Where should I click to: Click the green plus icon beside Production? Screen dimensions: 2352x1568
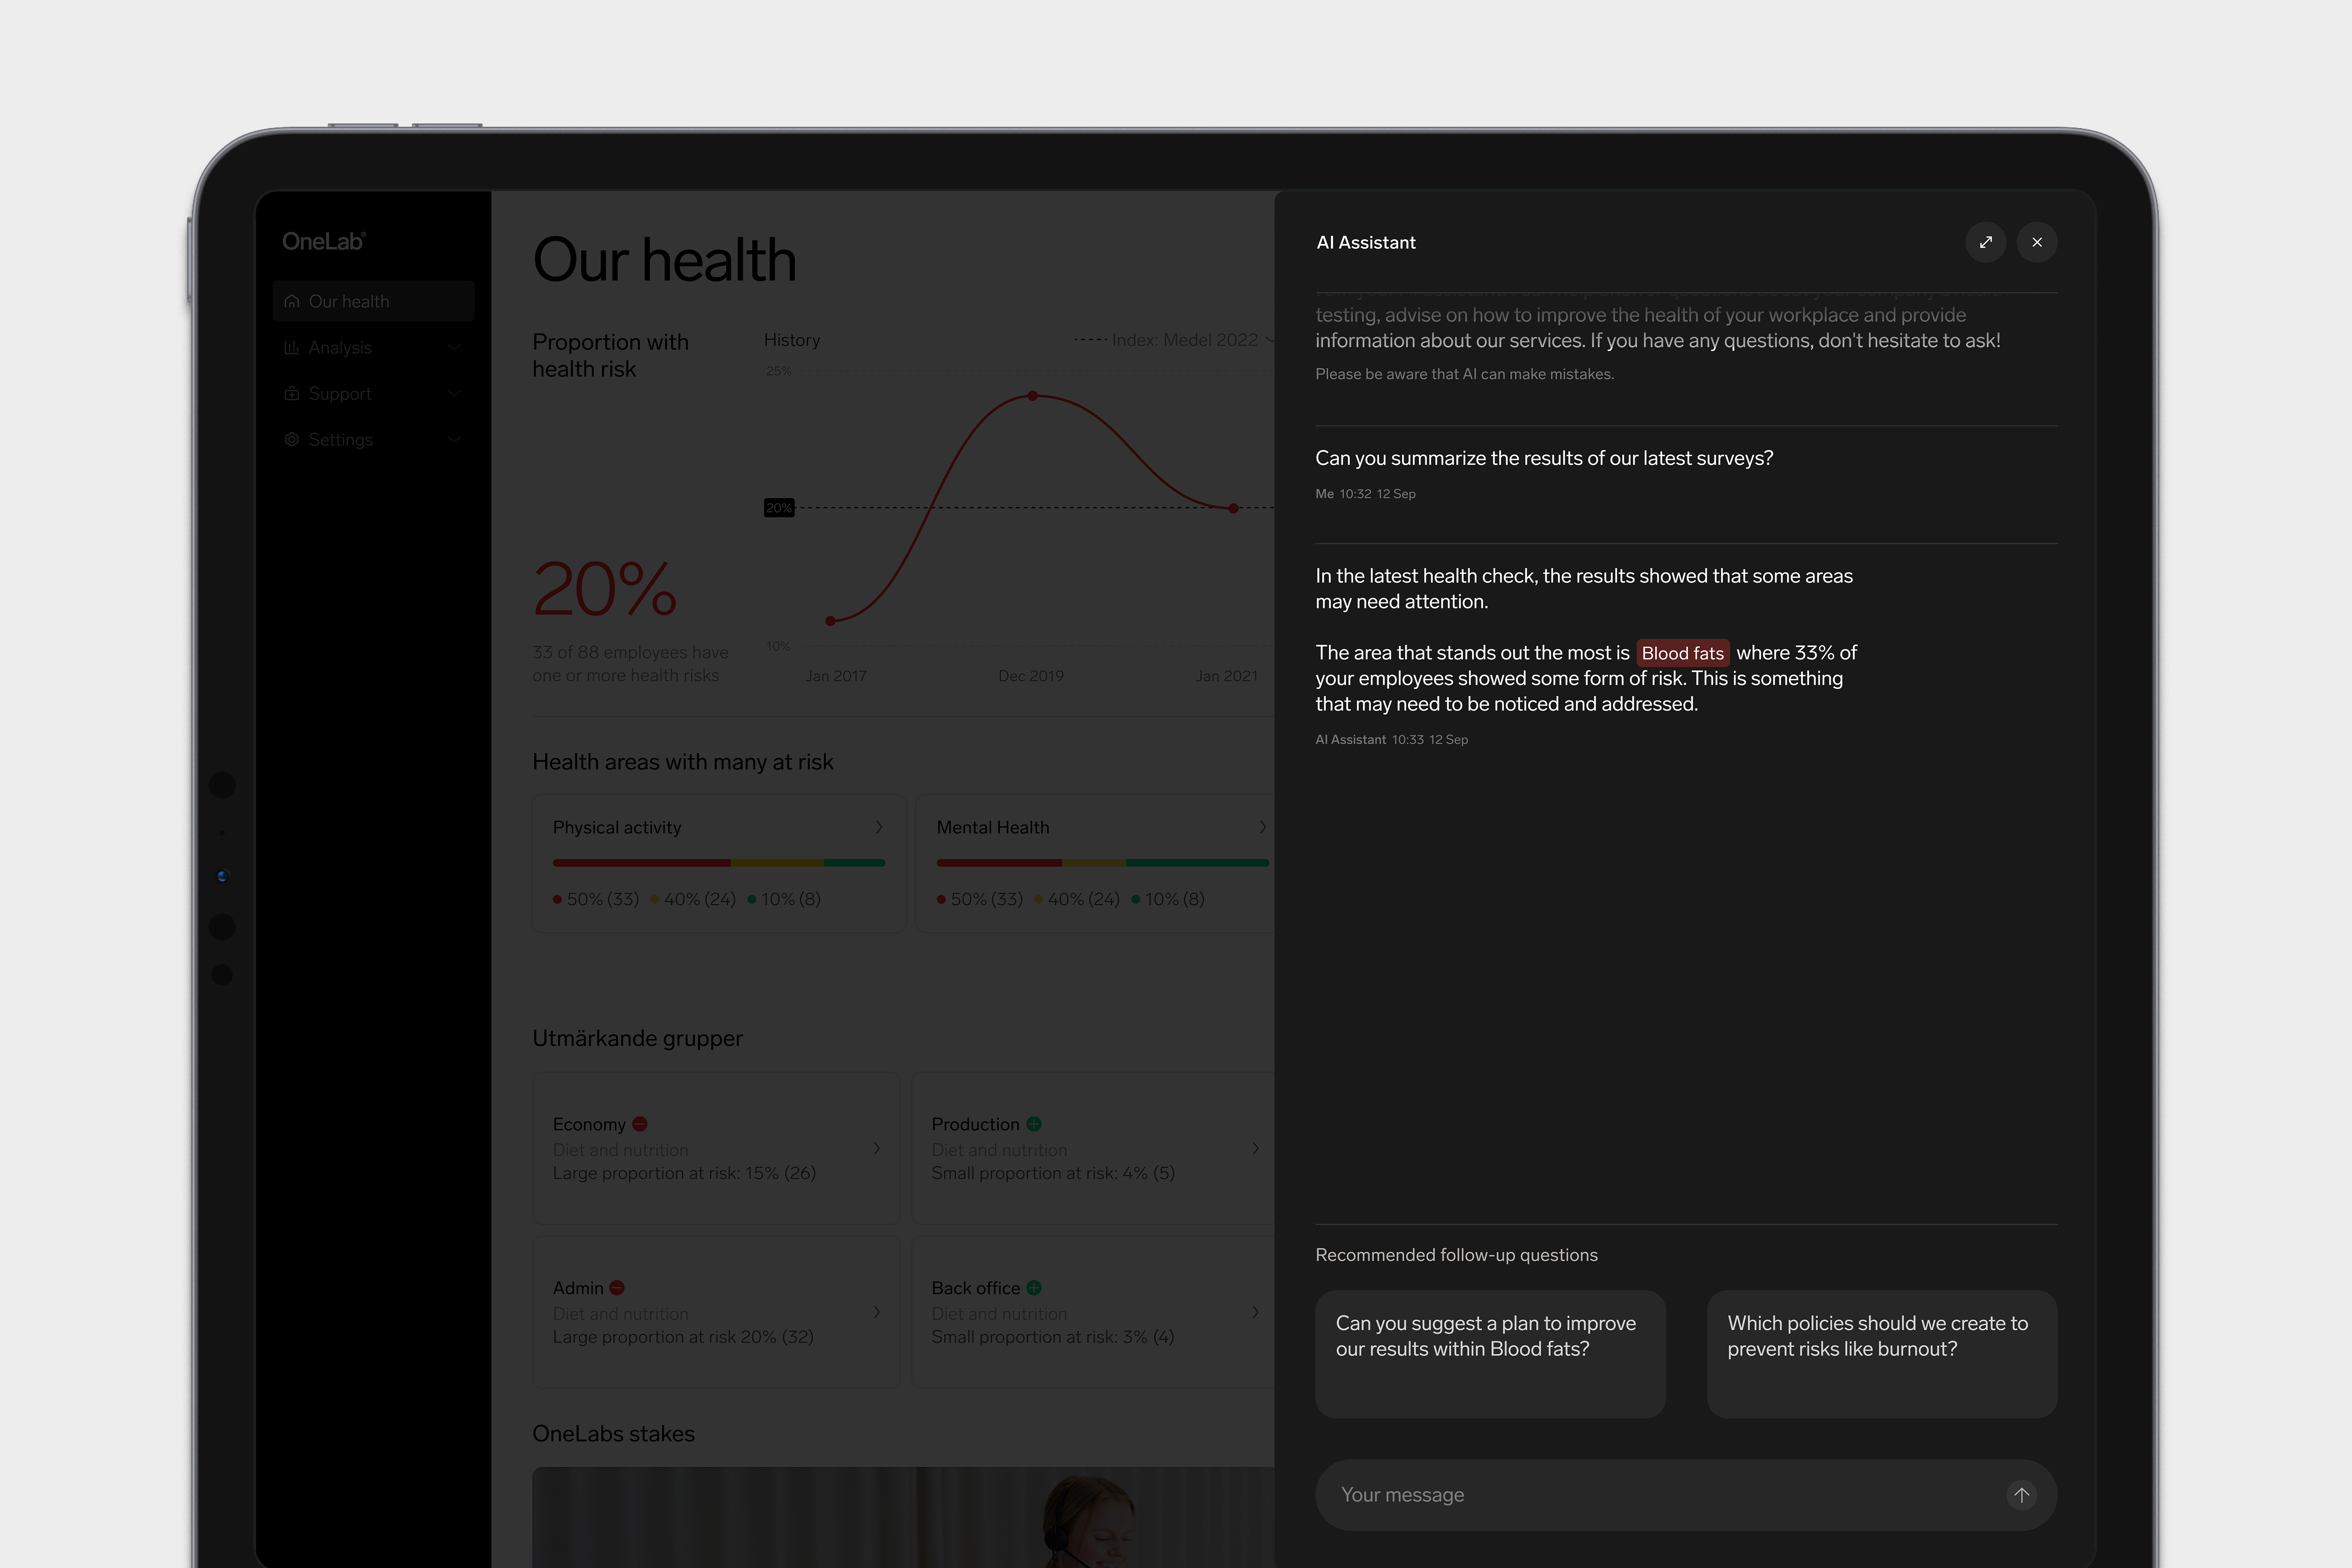[x=1034, y=1124]
